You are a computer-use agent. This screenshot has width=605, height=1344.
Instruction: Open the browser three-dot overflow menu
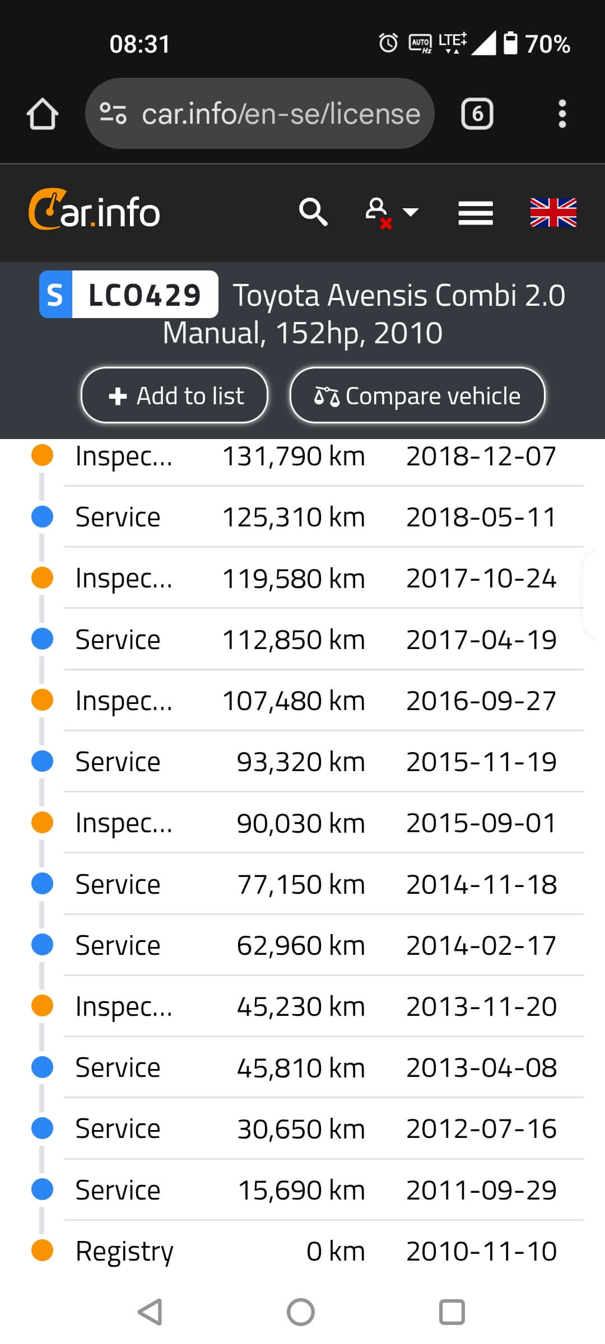562,114
